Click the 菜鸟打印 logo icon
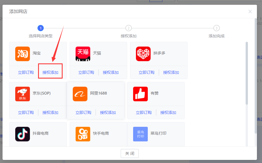The width and height of the screenshot is (262, 163). tap(140, 134)
